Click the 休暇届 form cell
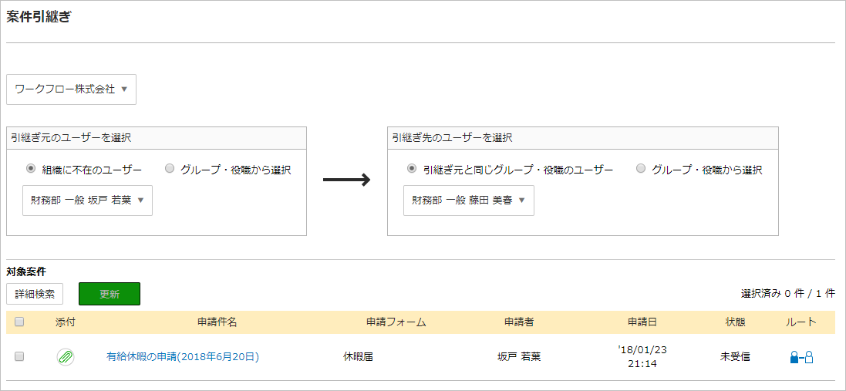This screenshot has height=391, width=846. [x=359, y=356]
